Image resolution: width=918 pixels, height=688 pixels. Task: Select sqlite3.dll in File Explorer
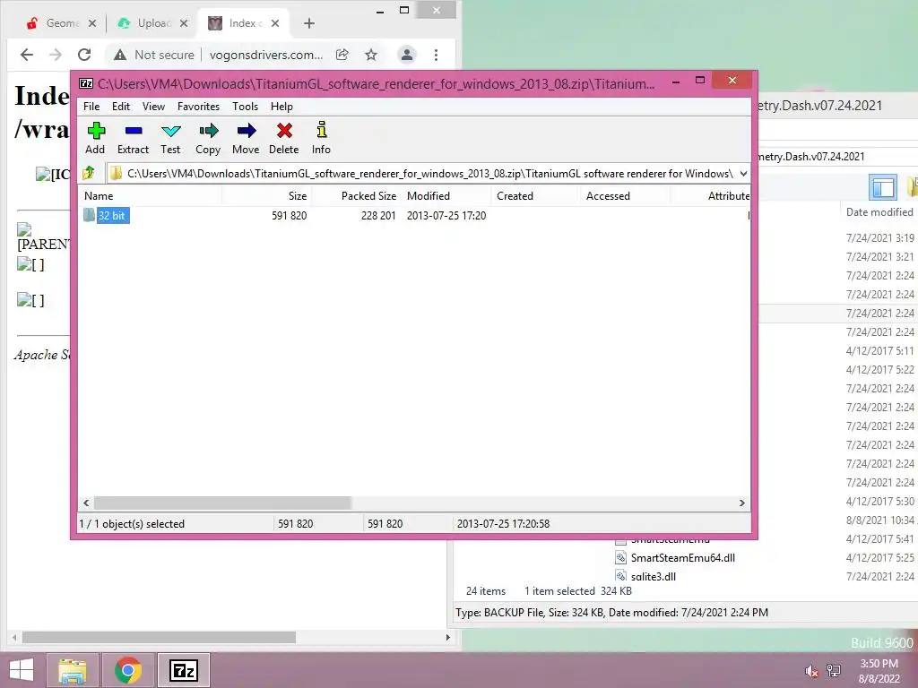pyautogui.click(x=653, y=576)
